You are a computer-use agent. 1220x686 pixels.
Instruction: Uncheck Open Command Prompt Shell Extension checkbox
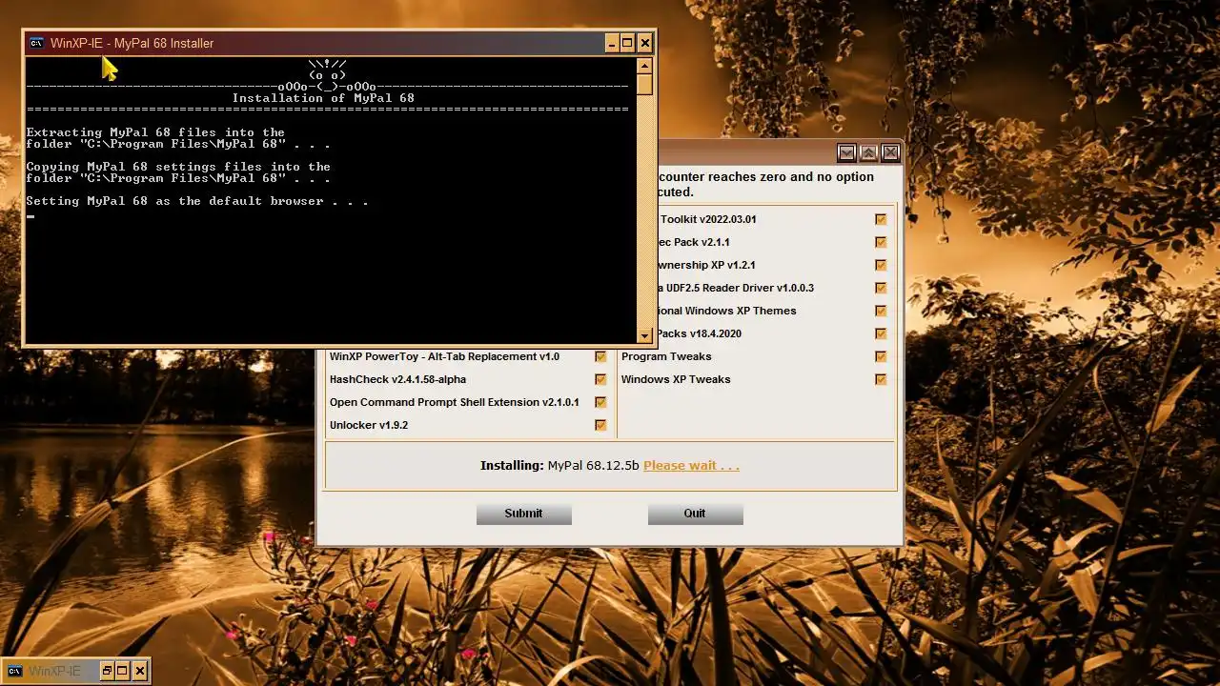tap(600, 402)
